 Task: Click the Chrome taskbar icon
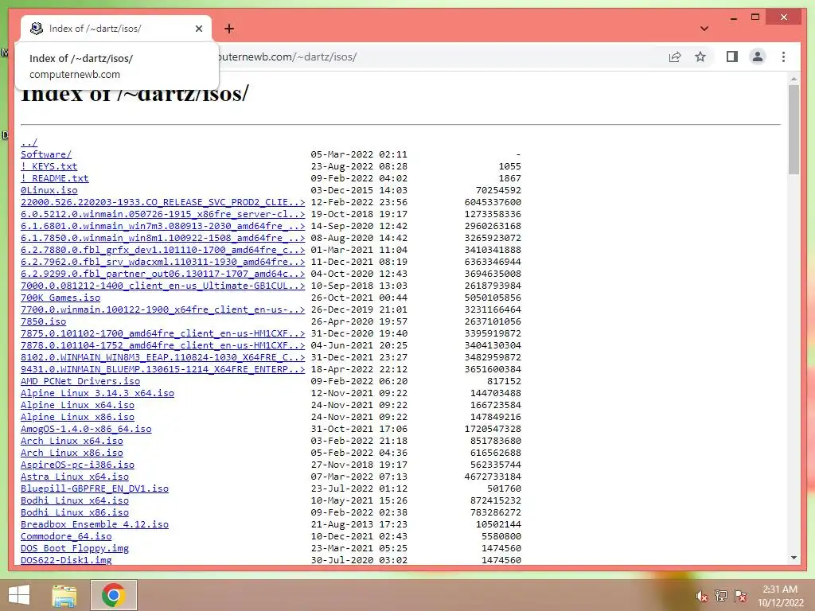point(114,595)
